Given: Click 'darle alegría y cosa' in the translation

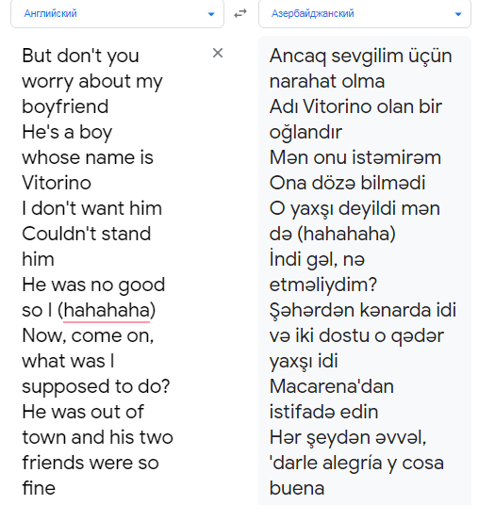Looking at the screenshot, I should click(x=356, y=463).
